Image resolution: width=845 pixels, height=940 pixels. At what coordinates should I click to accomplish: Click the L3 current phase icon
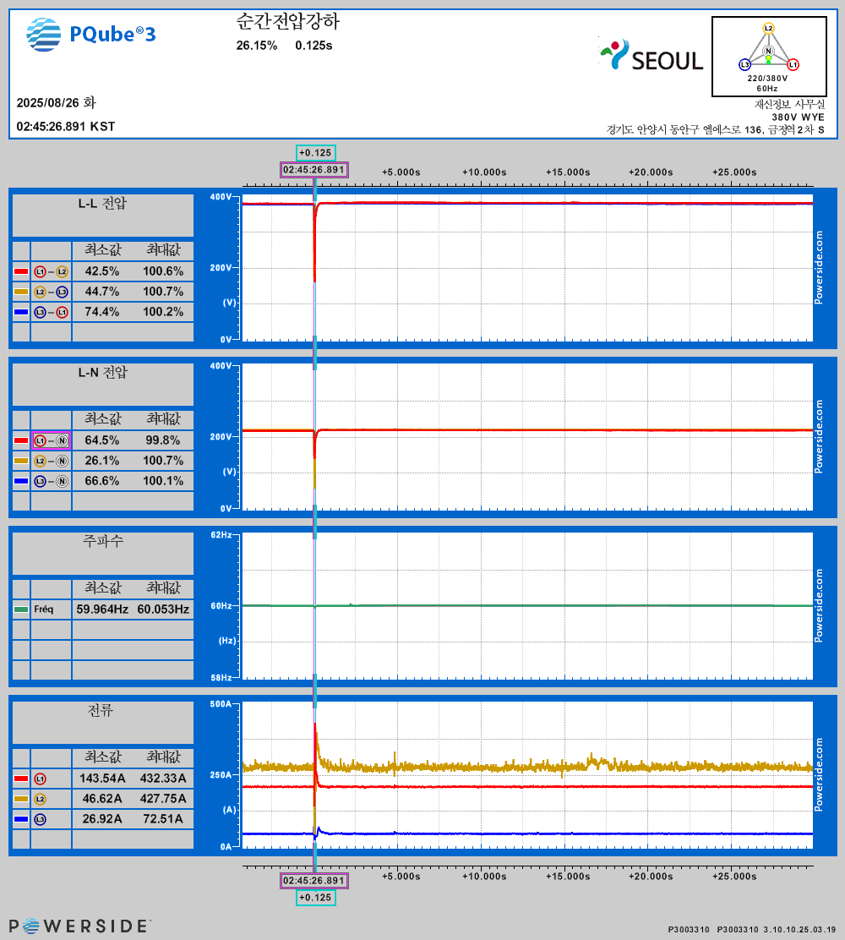40,819
